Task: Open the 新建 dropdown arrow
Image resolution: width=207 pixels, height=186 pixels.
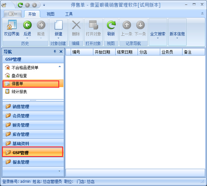Action: (x=58, y=38)
